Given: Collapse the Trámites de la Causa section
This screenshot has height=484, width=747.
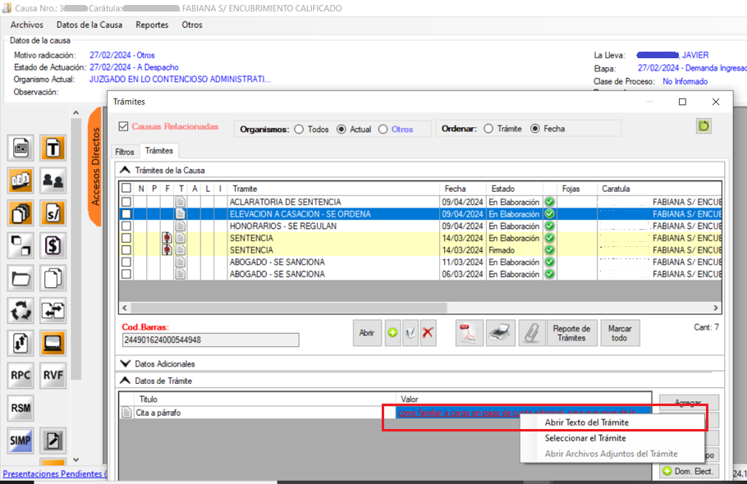Looking at the screenshot, I should [126, 170].
